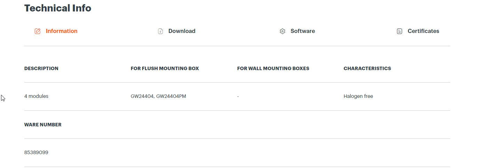Click the Information pencil-edit icon
The height and width of the screenshot is (168, 485).
point(38,31)
